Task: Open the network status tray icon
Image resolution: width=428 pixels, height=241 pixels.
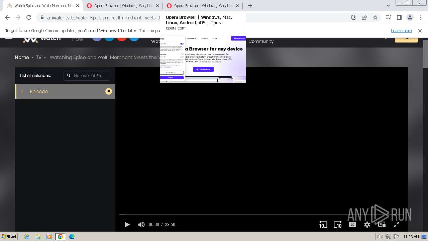Action: 388,237
